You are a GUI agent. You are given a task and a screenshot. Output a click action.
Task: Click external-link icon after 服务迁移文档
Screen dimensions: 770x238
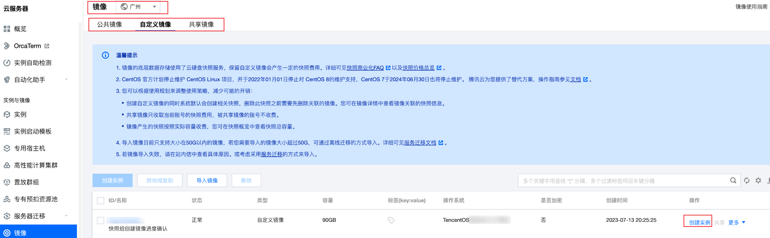pos(441,143)
